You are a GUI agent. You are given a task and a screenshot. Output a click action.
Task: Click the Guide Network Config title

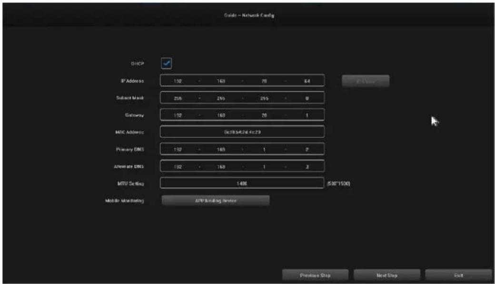point(249,15)
